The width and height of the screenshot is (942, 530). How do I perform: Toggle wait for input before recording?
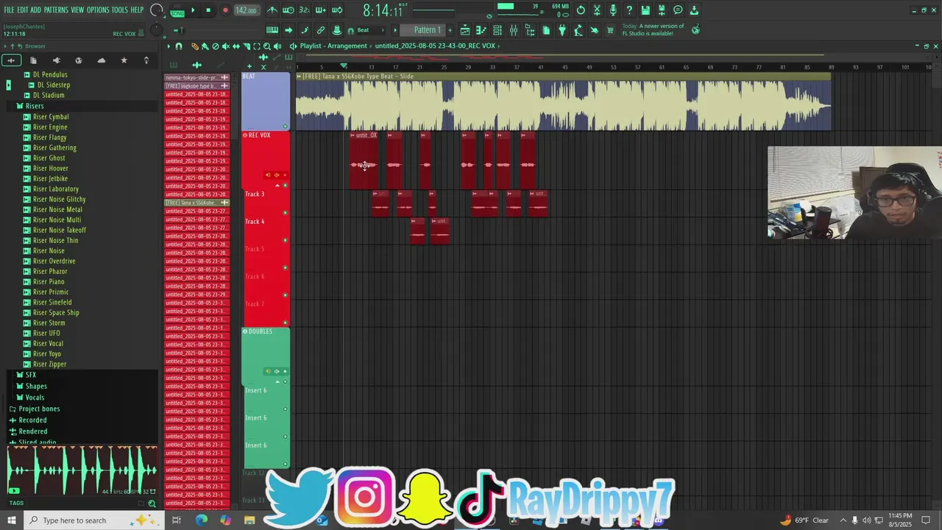(x=288, y=10)
